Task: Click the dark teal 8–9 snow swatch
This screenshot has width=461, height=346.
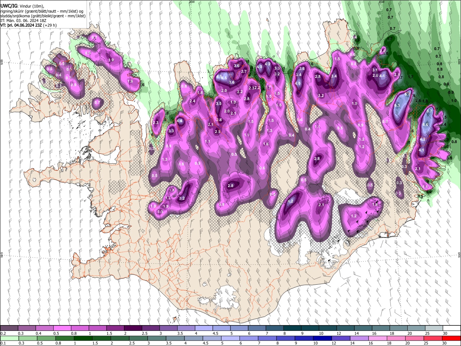Action: (292, 328)
